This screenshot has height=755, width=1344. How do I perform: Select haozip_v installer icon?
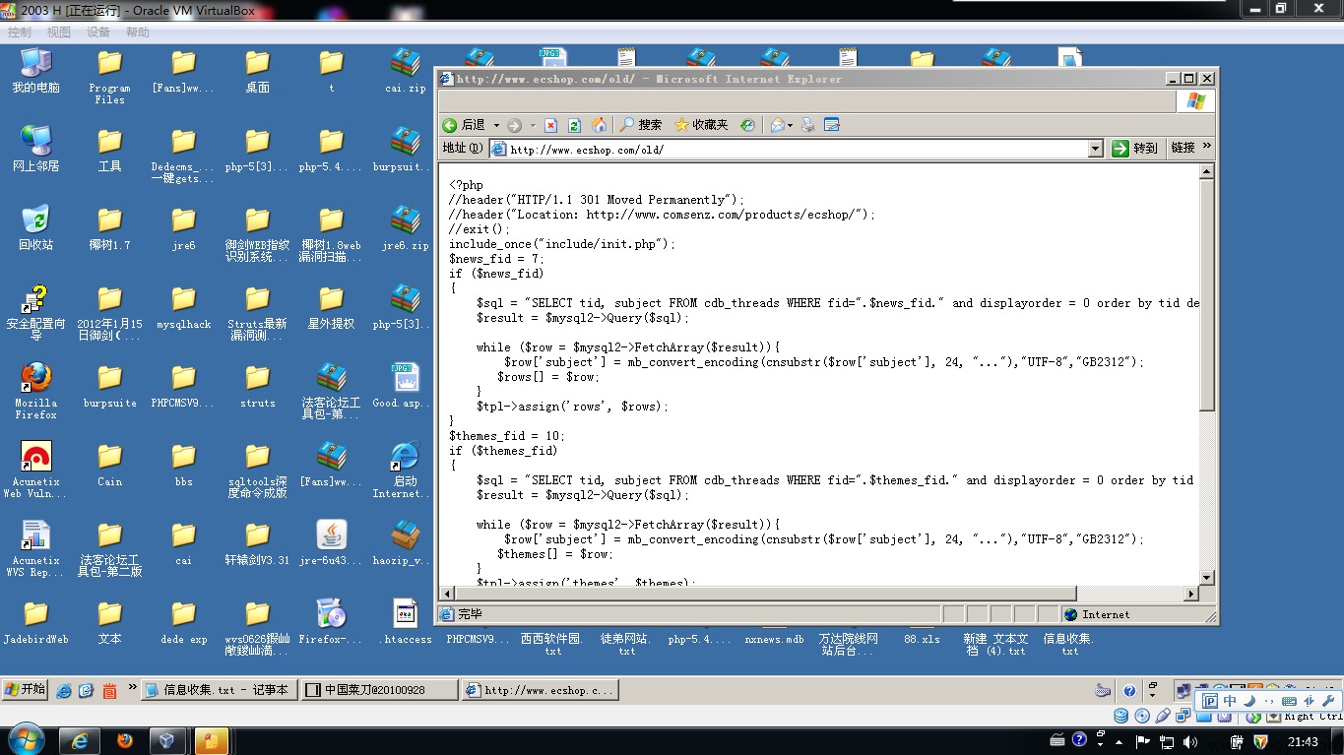point(406,543)
